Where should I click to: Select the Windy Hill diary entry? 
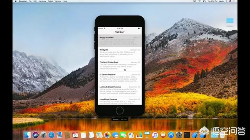click(120, 53)
